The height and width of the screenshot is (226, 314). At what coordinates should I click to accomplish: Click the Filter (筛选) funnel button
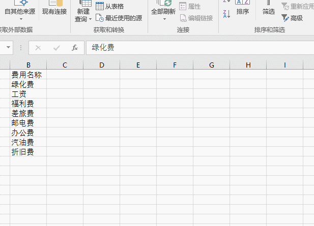tap(268, 8)
